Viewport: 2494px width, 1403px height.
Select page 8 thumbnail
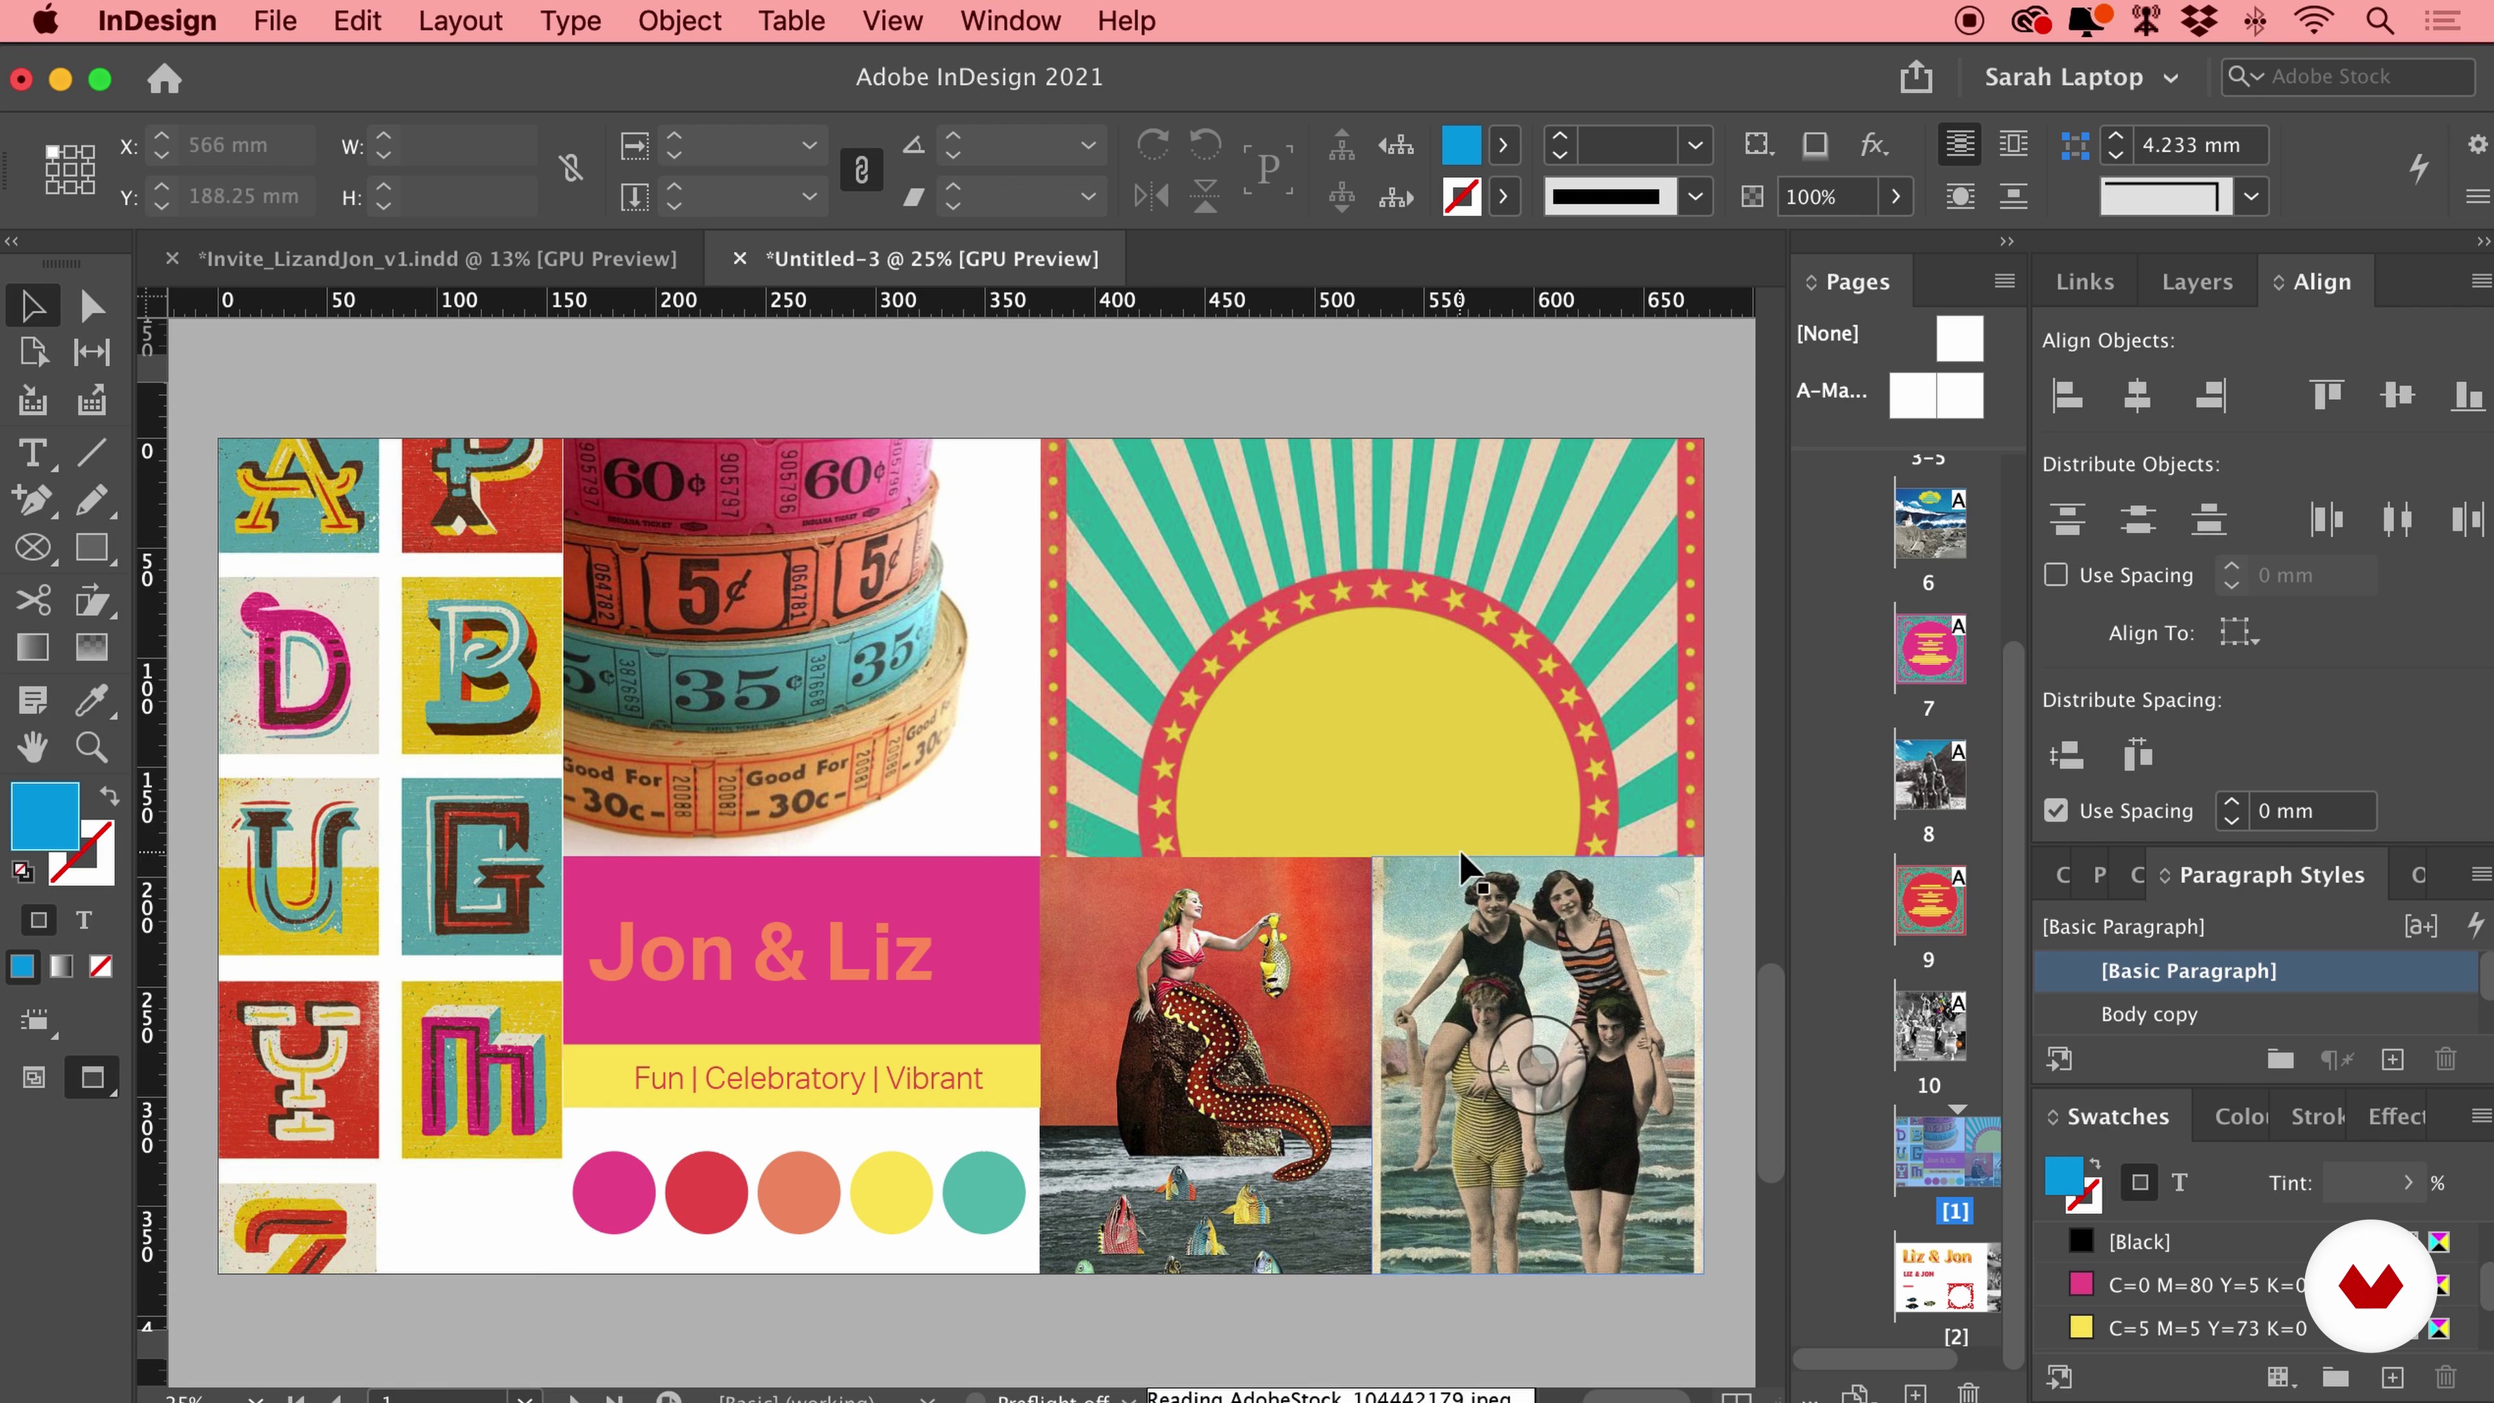pyautogui.click(x=1930, y=775)
